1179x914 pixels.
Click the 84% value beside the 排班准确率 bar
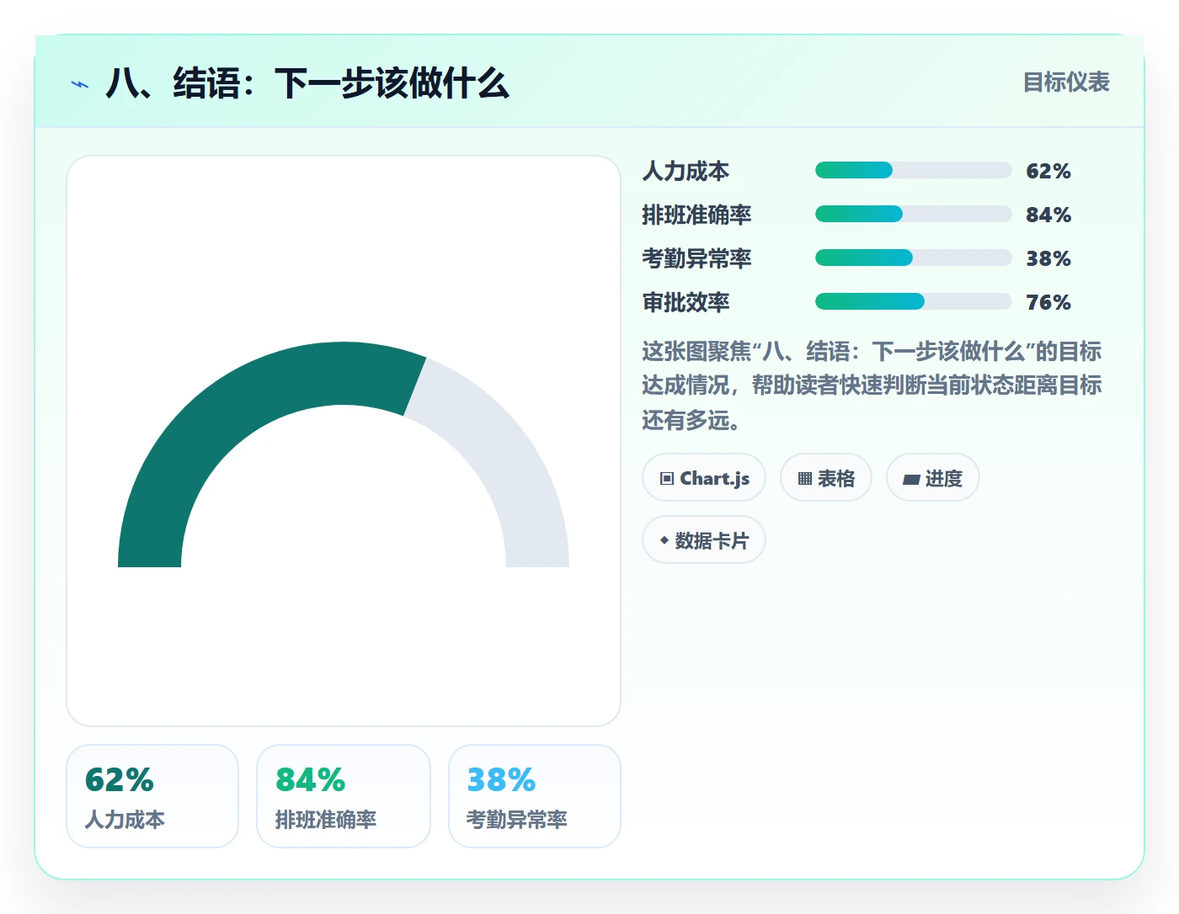coord(1048,215)
